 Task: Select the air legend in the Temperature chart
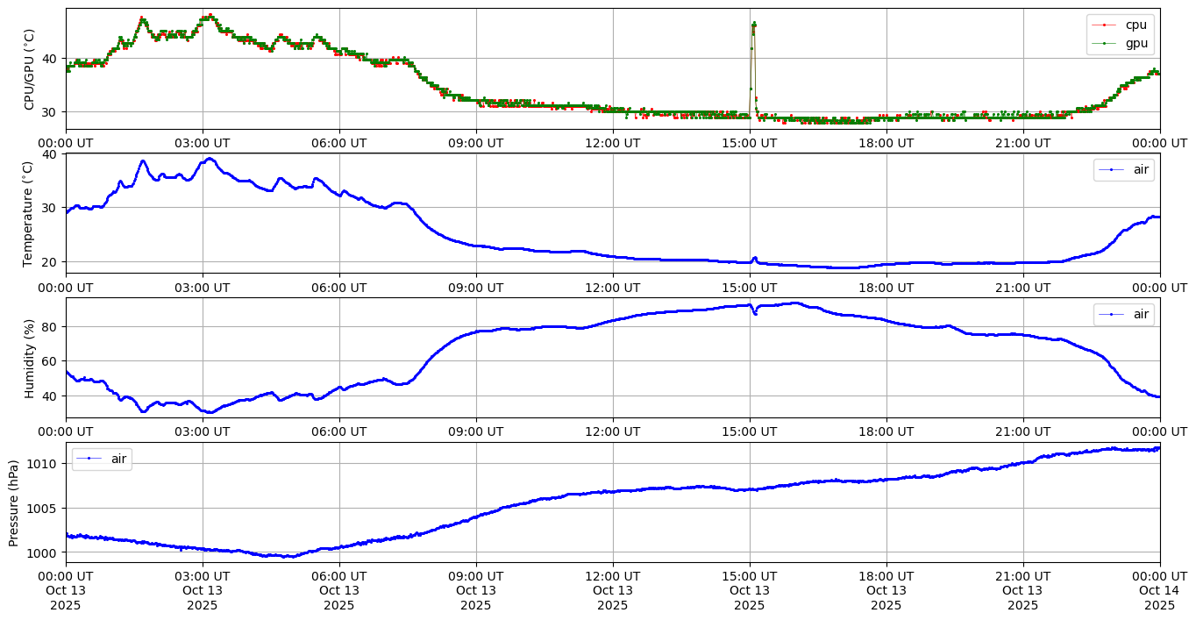tap(1140, 170)
